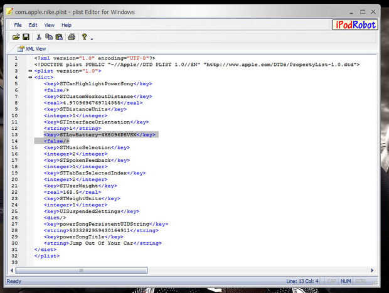Click the iPodRobot logo
Image resolution: width=389 pixels, height=293 pixels.
click(355, 25)
